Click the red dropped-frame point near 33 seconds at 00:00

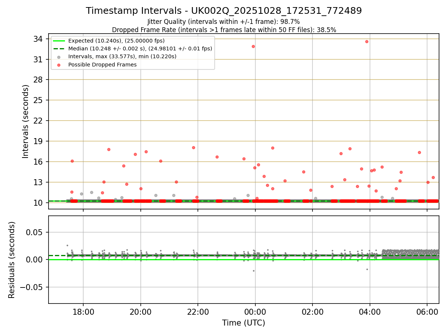click(x=253, y=46)
